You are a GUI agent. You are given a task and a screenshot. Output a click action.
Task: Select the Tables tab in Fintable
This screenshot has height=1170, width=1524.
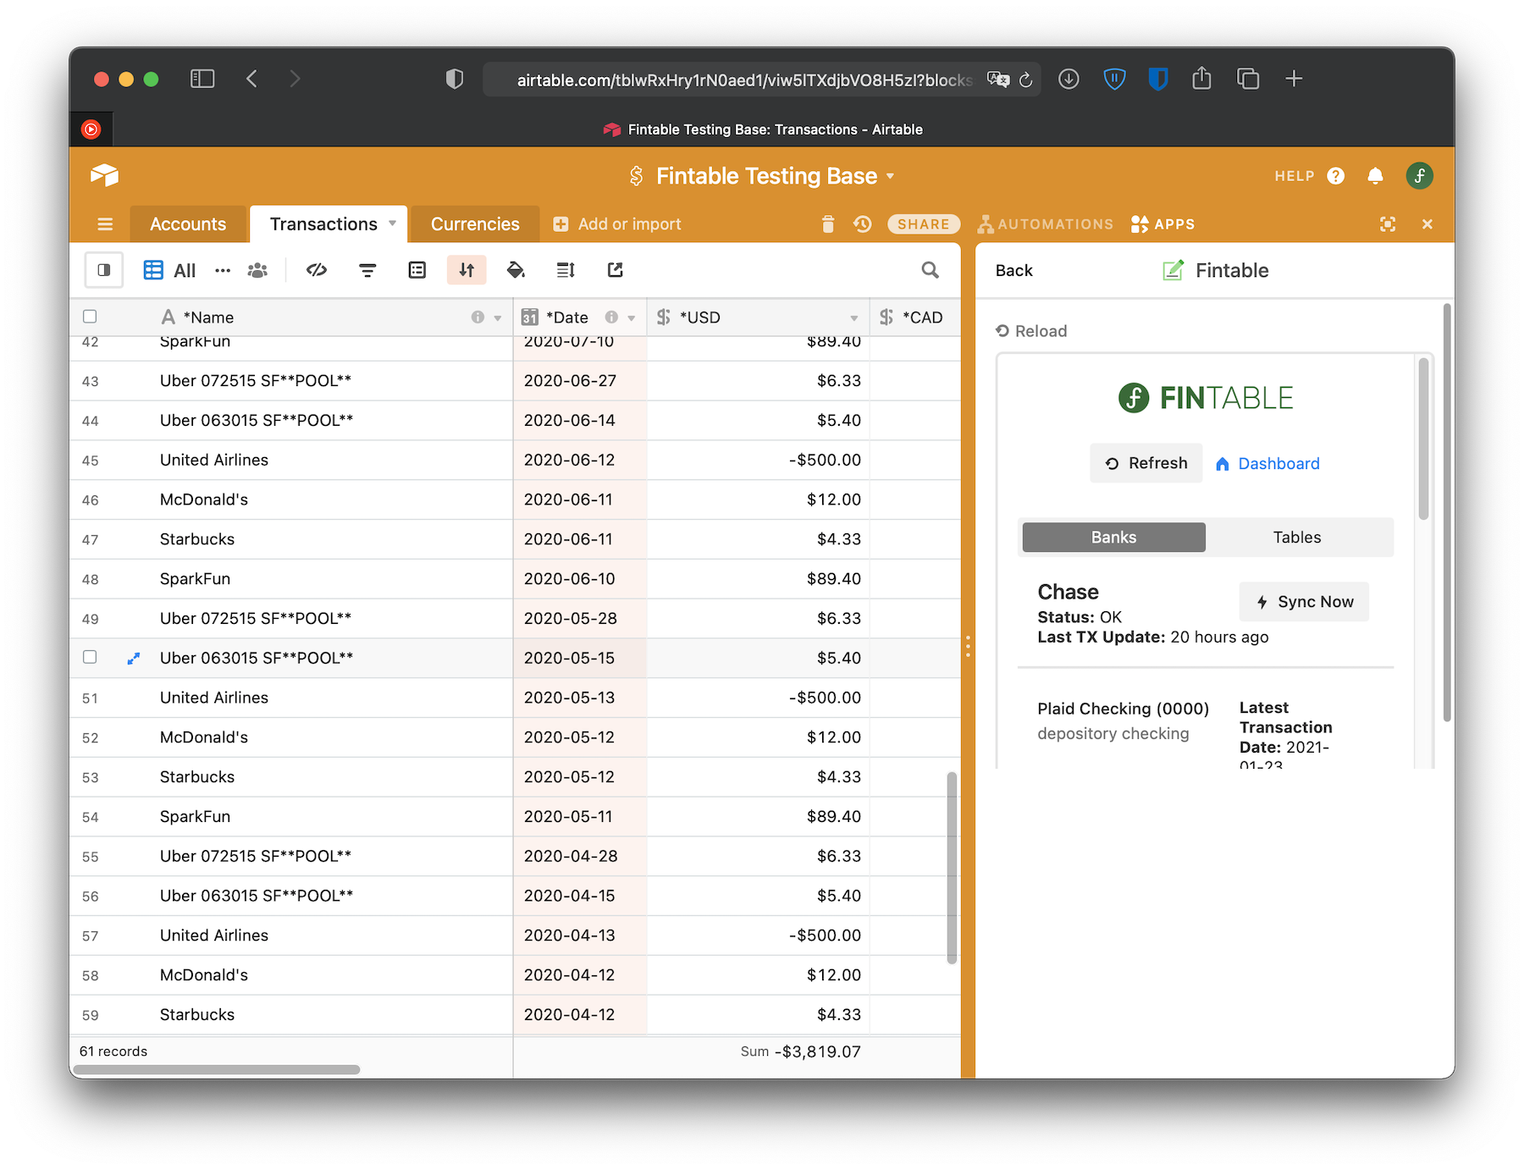[x=1297, y=538]
